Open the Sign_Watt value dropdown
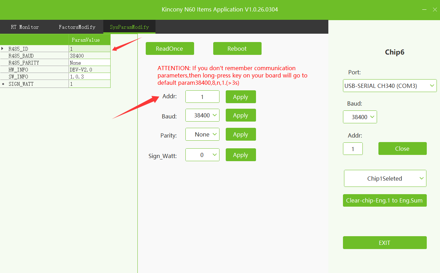This screenshot has width=440, height=273. pyautogui.click(x=202, y=155)
